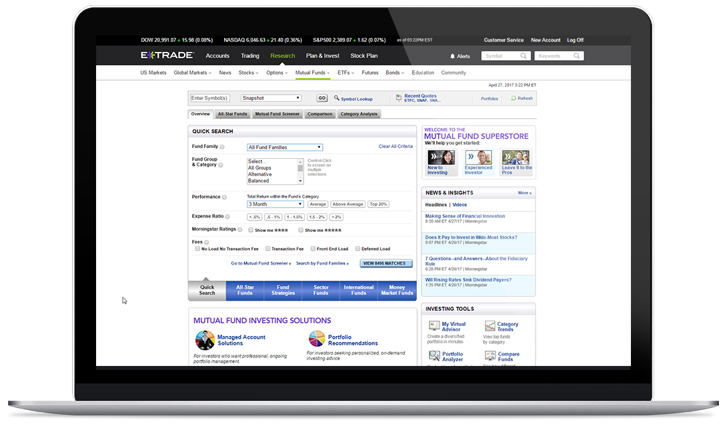Image resolution: width=727 pixels, height=428 pixels.
Task: Select the blue Sector Funds tab
Action: tap(321, 290)
